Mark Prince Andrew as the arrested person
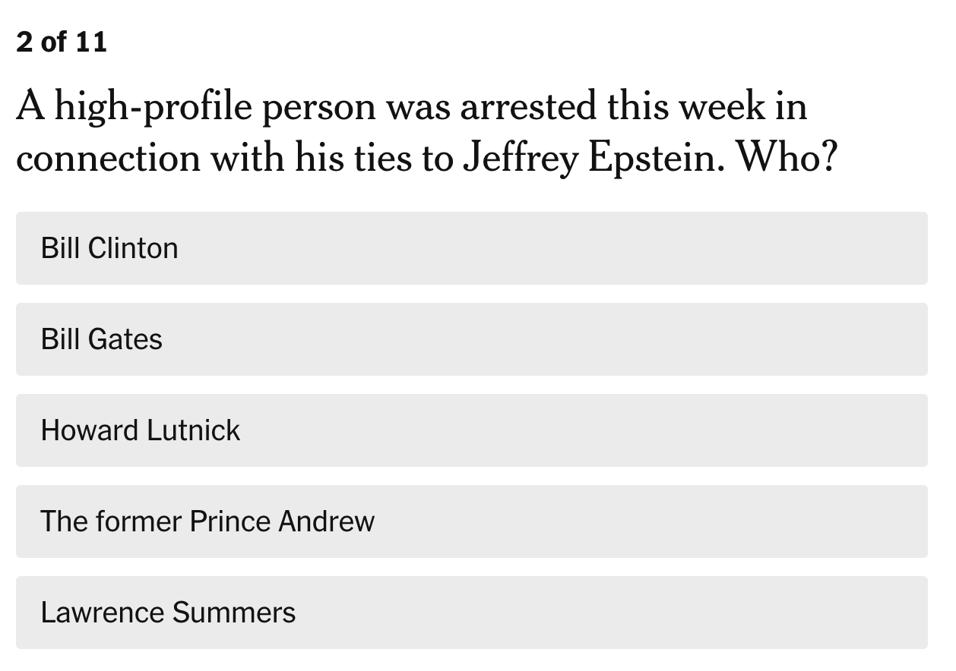 tap(471, 521)
